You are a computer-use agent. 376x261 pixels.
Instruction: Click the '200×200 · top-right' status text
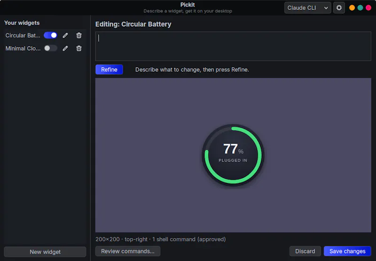coord(121,239)
